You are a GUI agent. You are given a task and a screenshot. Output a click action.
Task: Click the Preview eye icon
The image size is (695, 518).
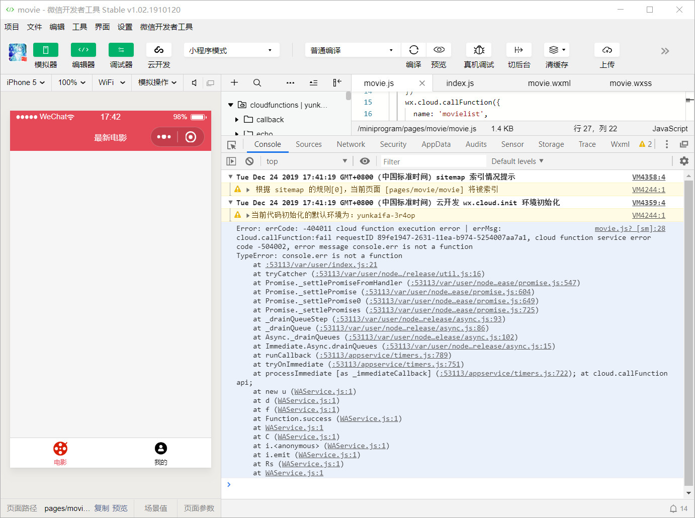pyautogui.click(x=439, y=50)
